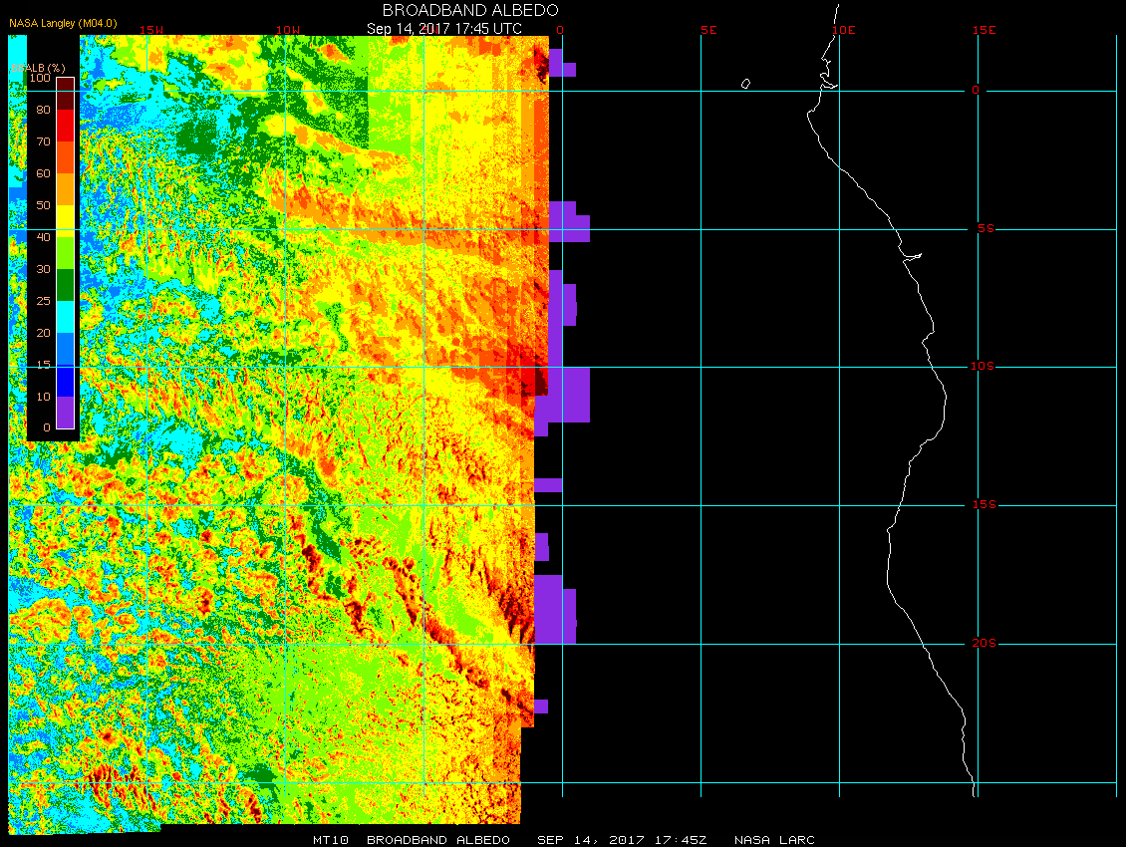Select legend value 70
This screenshot has height=847, width=1126.
click(x=43, y=141)
